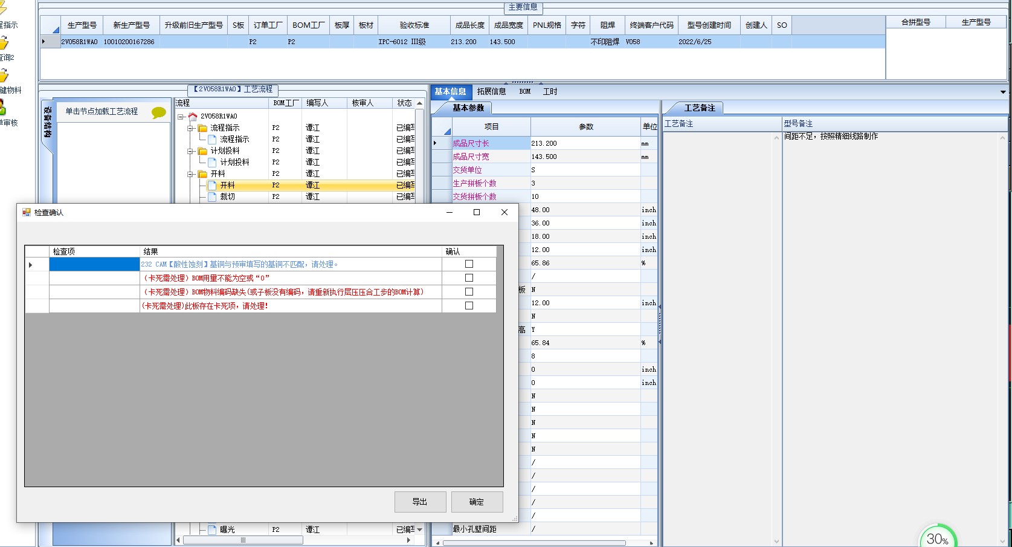Click the 最小孔壁间距 parameter label
Image resolution: width=1012 pixels, height=547 pixels.
474,529
